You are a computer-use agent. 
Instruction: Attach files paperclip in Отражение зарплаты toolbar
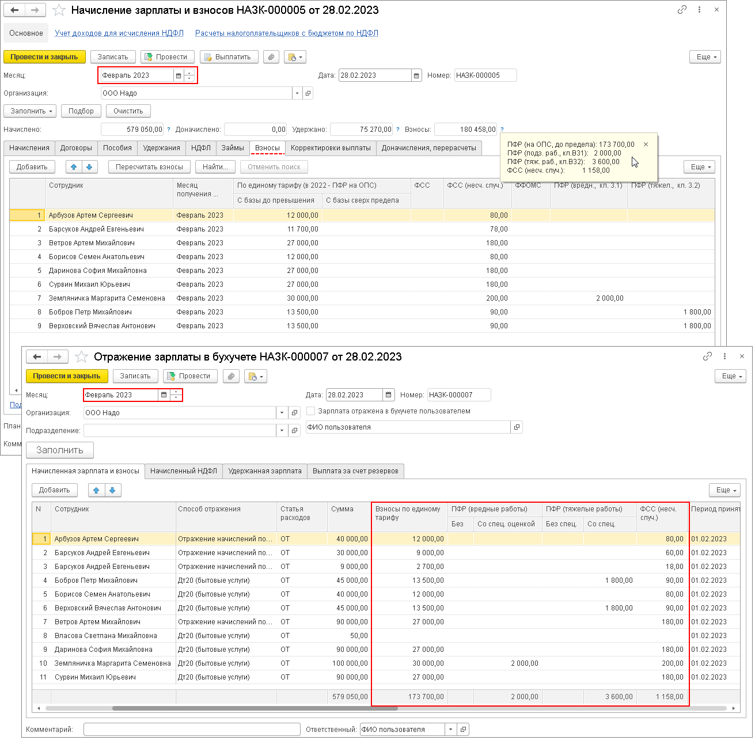(231, 376)
